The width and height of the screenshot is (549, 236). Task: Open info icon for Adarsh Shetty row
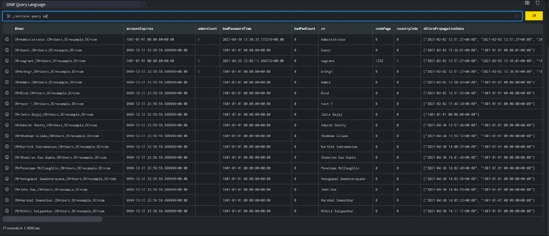pyautogui.click(x=7, y=125)
